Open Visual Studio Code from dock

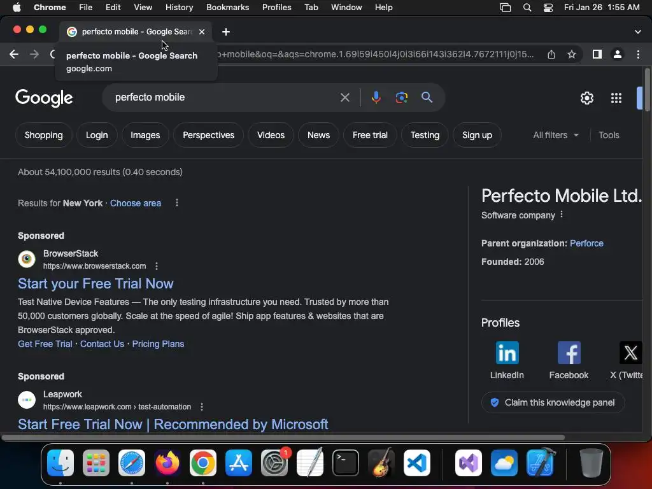(x=416, y=462)
